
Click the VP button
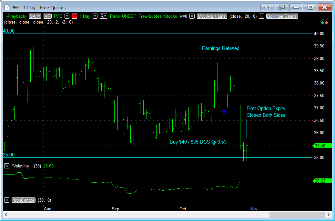click(47, 16)
